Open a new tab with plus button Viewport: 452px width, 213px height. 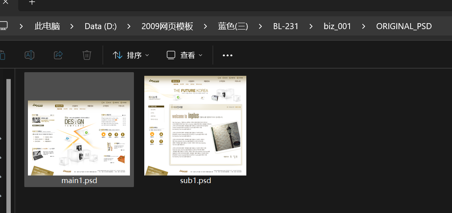pos(32,2)
